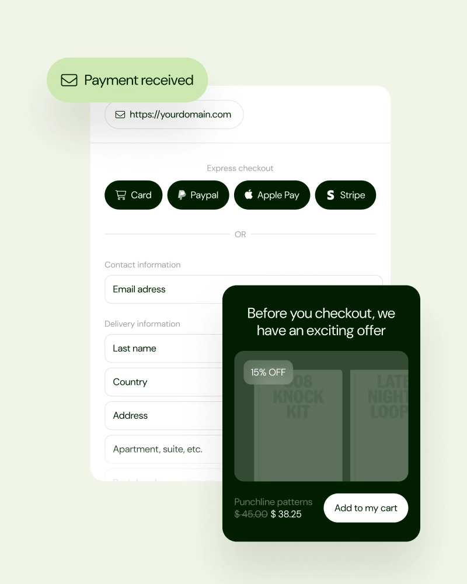467x584 pixels.
Task: Add the Punchline patterns offer to cart
Action: [x=365, y=508]
